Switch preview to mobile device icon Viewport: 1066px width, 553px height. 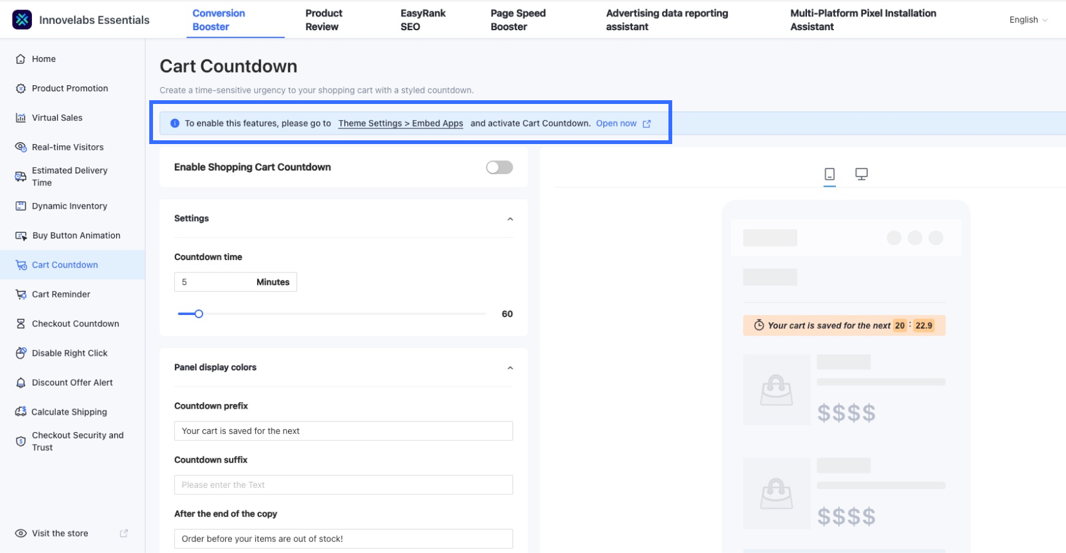829,174
